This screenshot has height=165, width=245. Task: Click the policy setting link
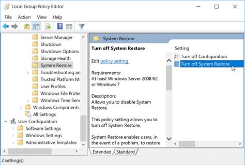115,61
